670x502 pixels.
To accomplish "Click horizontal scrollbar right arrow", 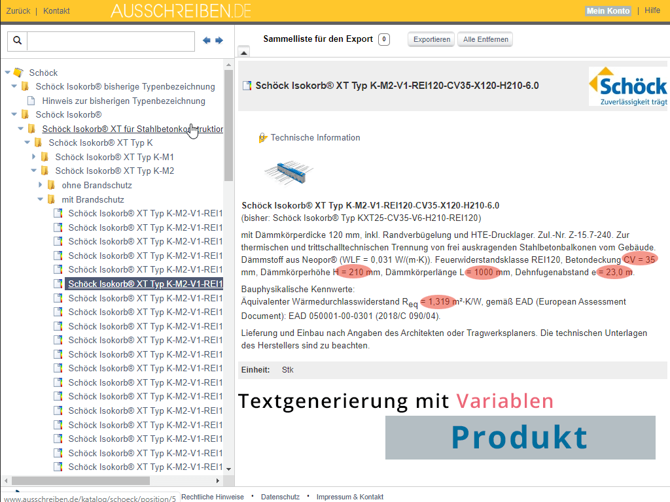I will point(218,480).
